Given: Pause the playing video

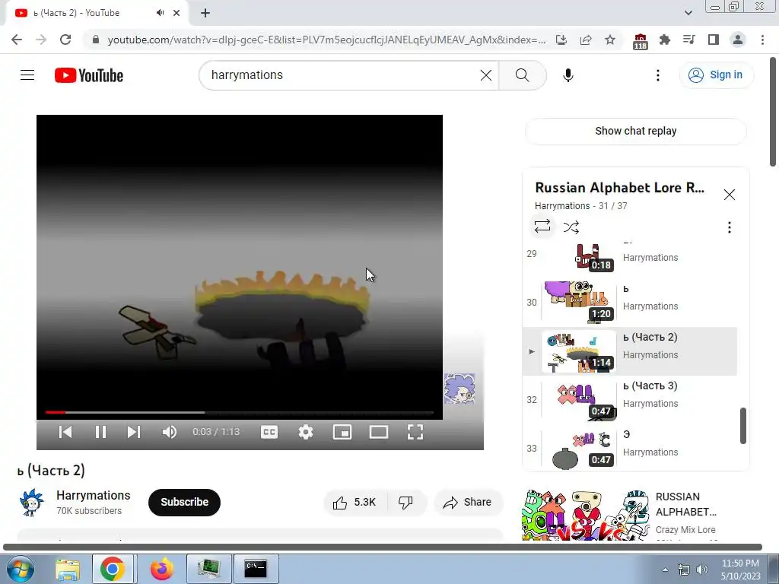Looking at the screenshot, I should (100, 432).
